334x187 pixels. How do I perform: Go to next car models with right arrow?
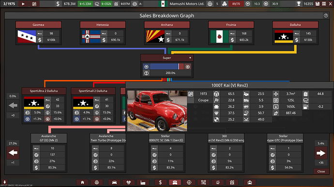(321, 153)
